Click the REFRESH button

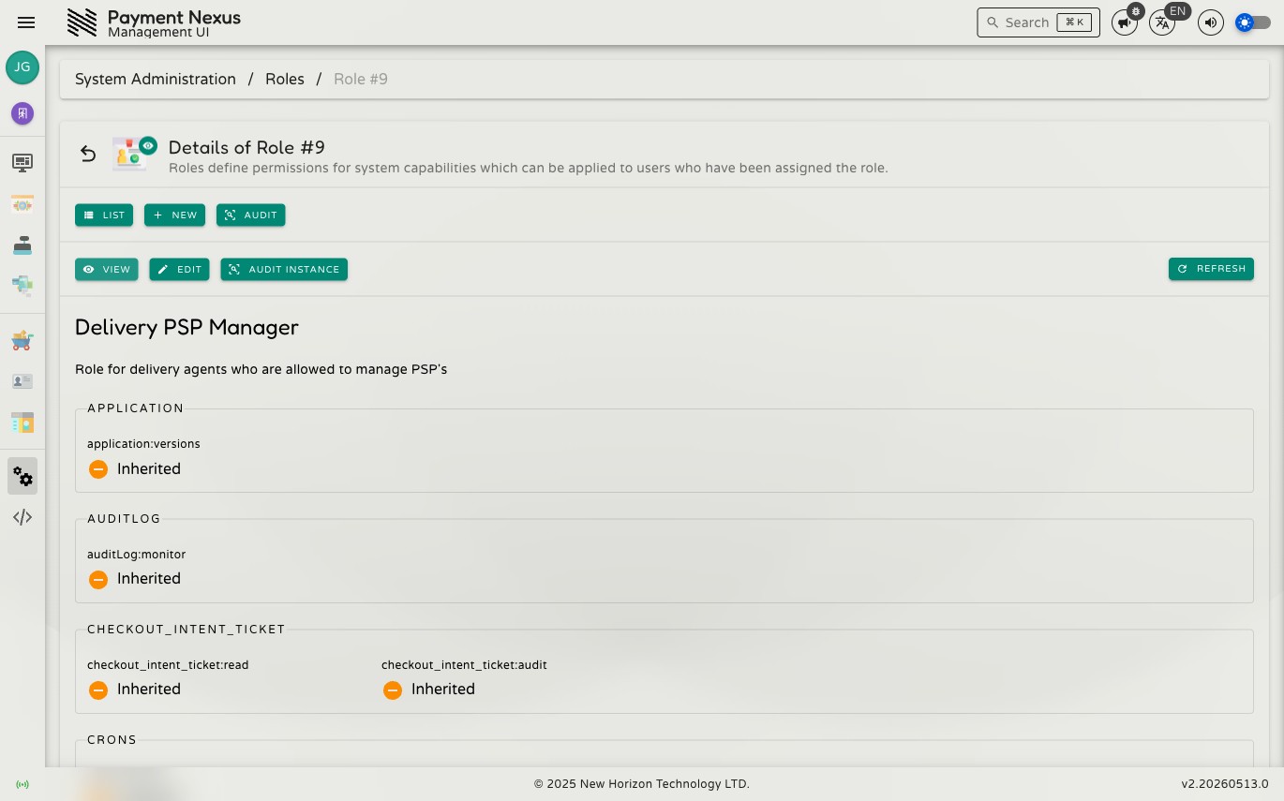(1211, 268)
